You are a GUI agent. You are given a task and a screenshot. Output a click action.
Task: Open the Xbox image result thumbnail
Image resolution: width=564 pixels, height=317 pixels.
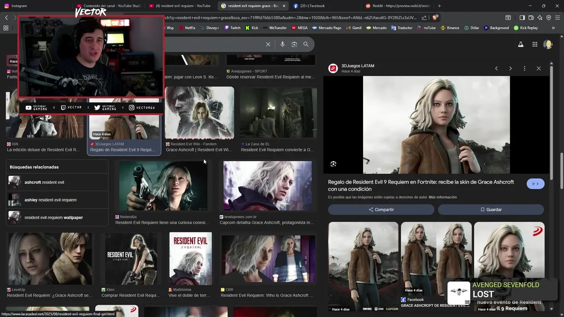click(x=131, y=258)
